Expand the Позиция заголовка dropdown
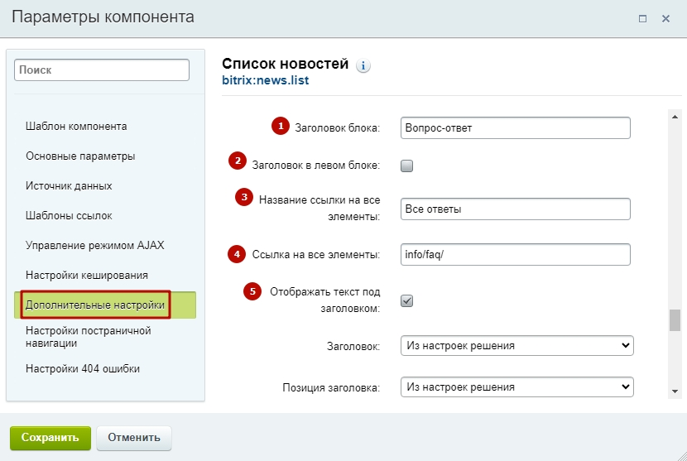The width and height of the screenshot is (687, 461). [517, 387]
